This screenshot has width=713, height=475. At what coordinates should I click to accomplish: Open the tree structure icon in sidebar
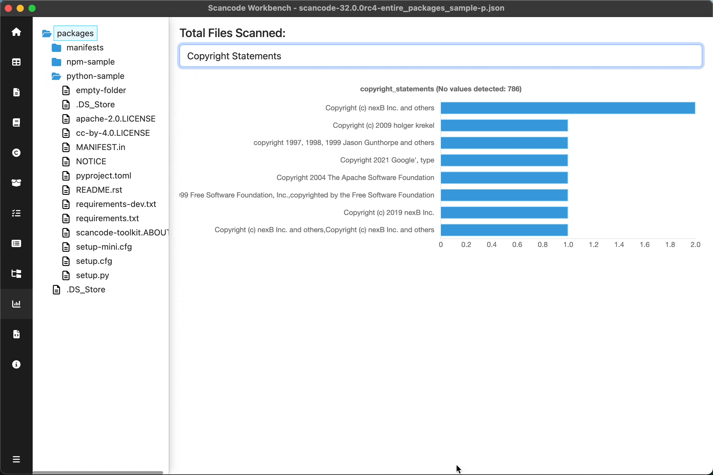[16, 274]
